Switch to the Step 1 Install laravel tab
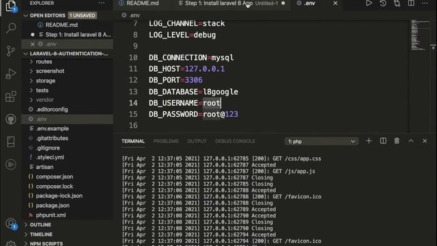This screenshot has height=246, width=437. pyautogui.click(x=231, y=3)
